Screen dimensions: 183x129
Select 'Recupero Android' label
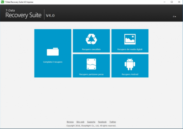coord(130,74)
